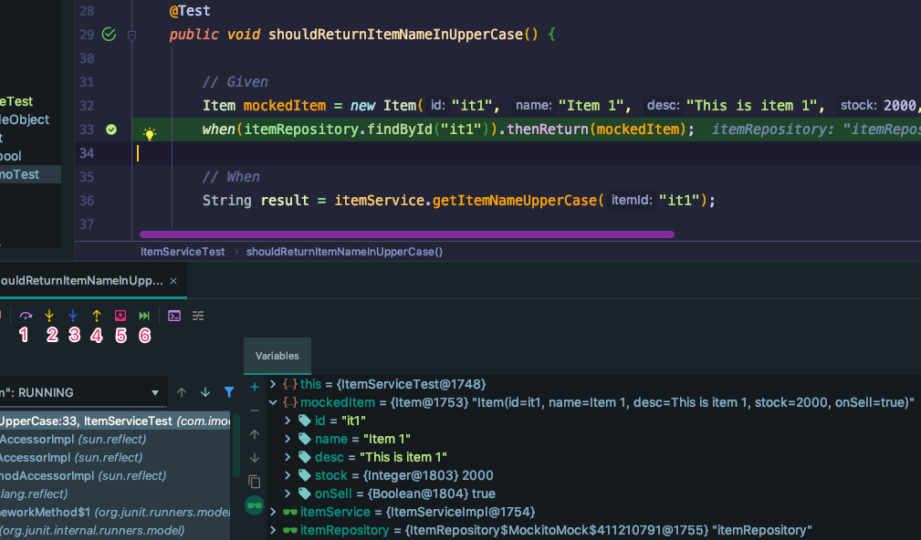Viewport: 921px width, 540px height.
Task: Click the ItemServiceTest breadcrumb
Action: (x=183, y=251)
